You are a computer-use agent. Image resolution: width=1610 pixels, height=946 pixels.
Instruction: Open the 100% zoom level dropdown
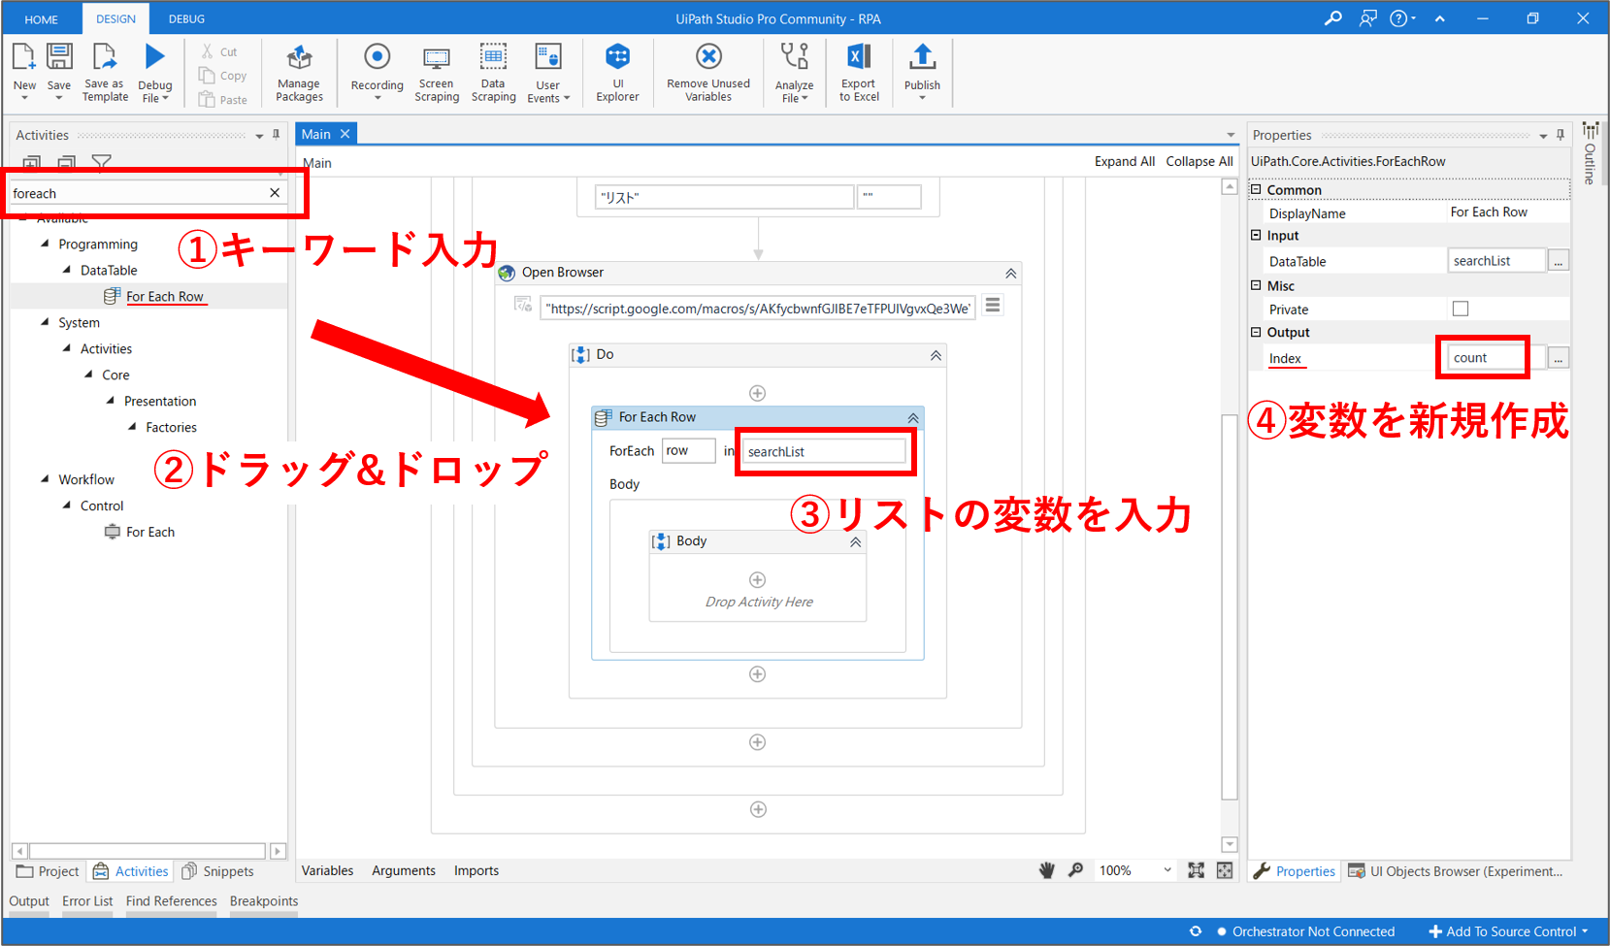pyautogui.click(x=1166, y=870)
